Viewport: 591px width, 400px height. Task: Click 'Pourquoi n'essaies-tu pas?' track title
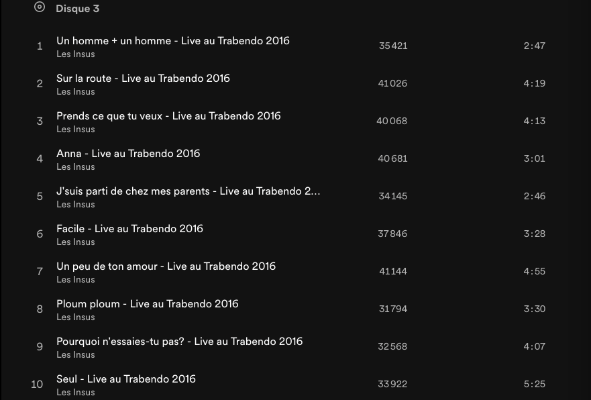pyautogui.click(x=179, y=342)
